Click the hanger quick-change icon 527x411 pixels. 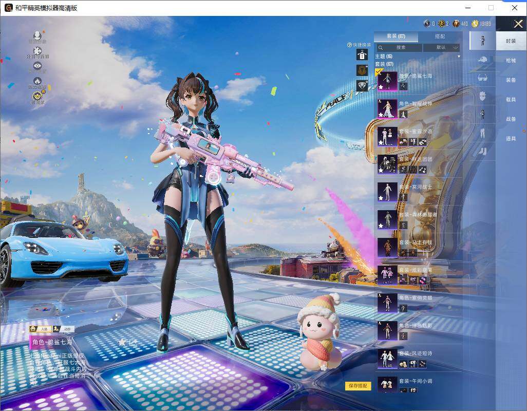pyautogui.click(x=362, y=54)
